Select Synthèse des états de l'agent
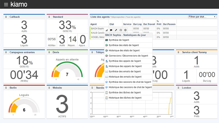The width and height of the screenshot is (219, 123). (x=128, y=45)
